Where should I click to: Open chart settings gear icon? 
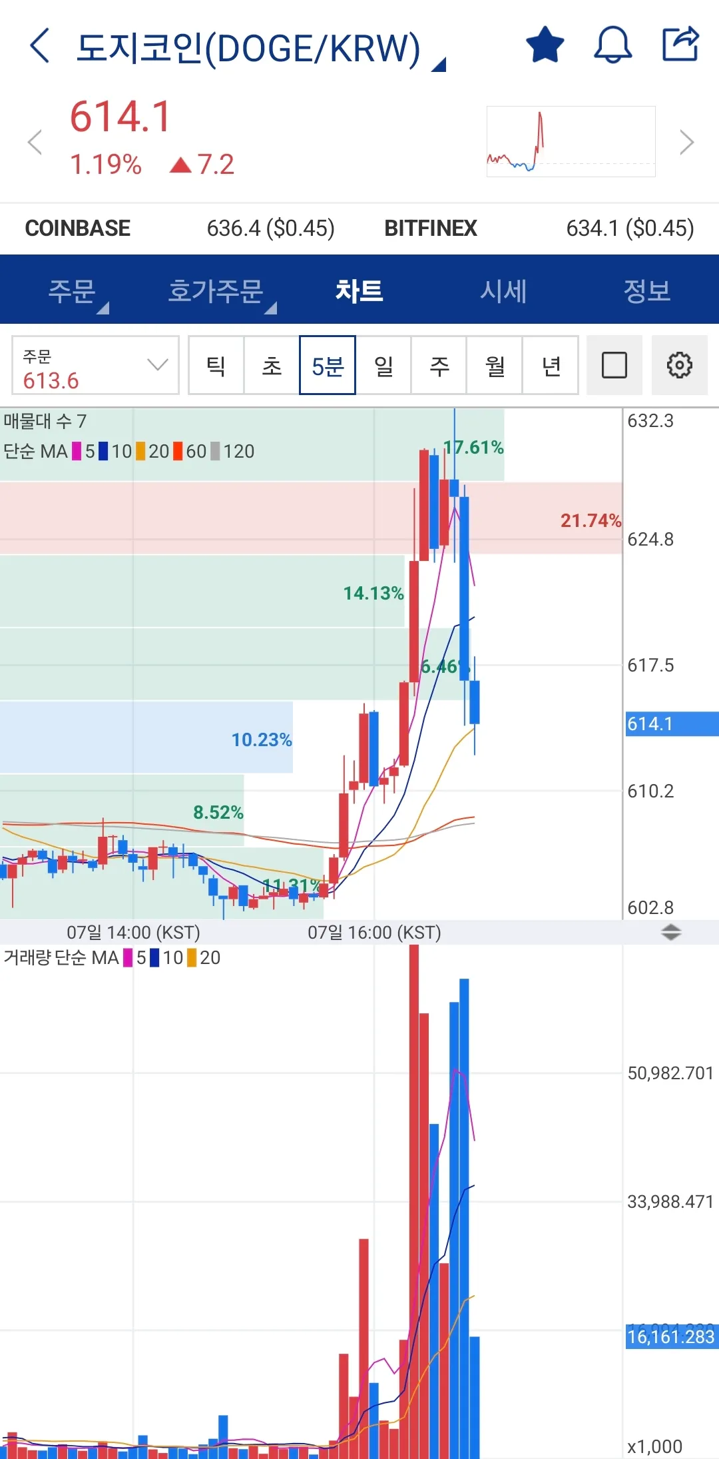pos(680,365)
